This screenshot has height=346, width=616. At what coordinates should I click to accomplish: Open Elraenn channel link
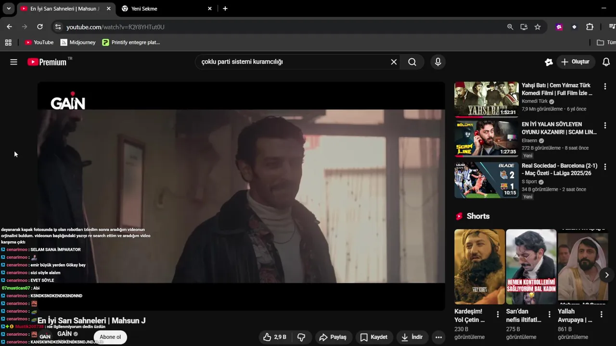529,141
